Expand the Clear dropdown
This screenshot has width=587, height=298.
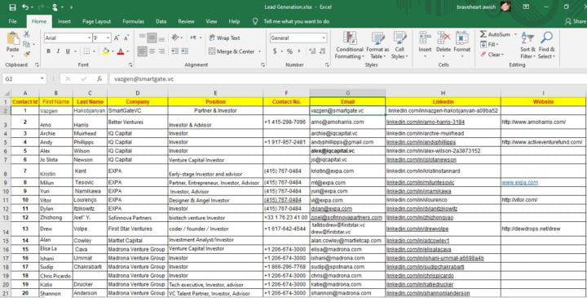point(502,55)
